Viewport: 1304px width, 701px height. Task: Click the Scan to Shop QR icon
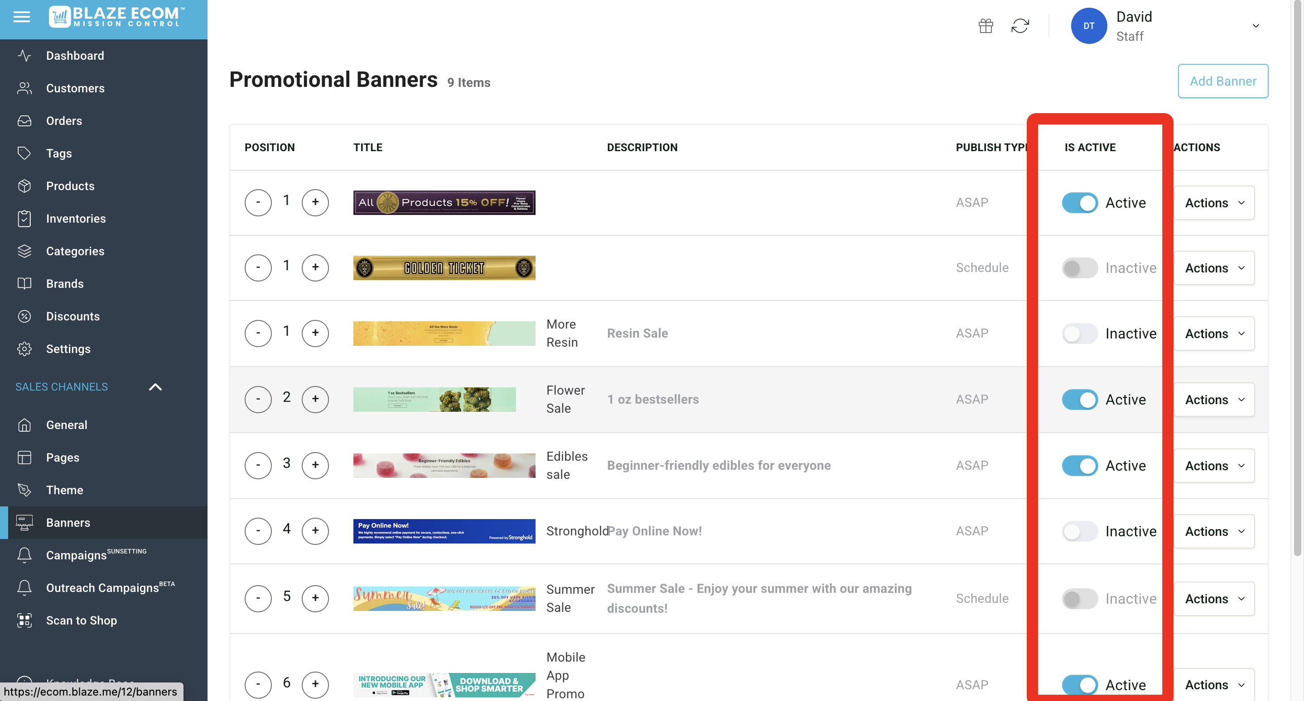pos(24,620)
